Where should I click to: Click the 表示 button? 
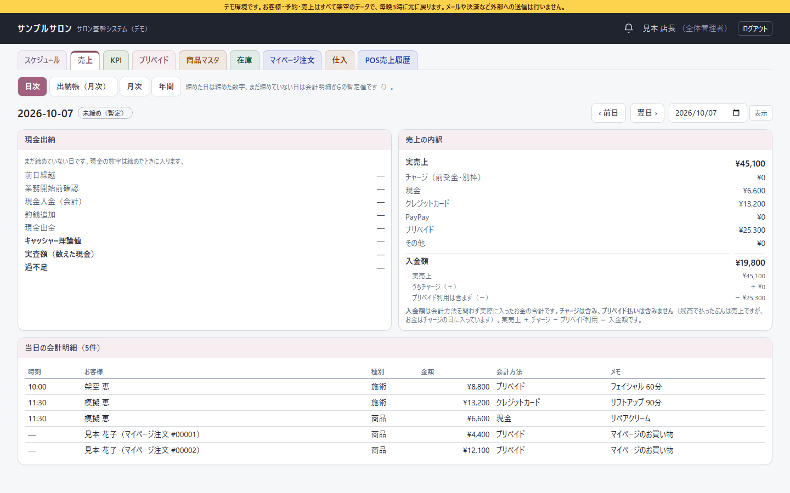(761, 113)
